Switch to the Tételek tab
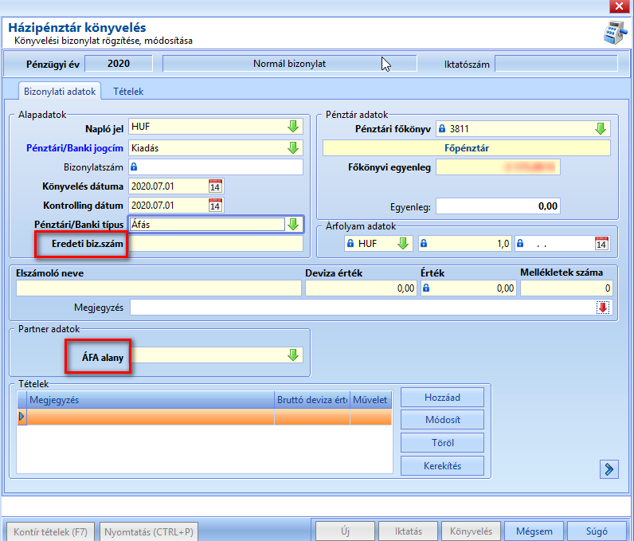Viewport: 634px width, 541px height. 128,92
